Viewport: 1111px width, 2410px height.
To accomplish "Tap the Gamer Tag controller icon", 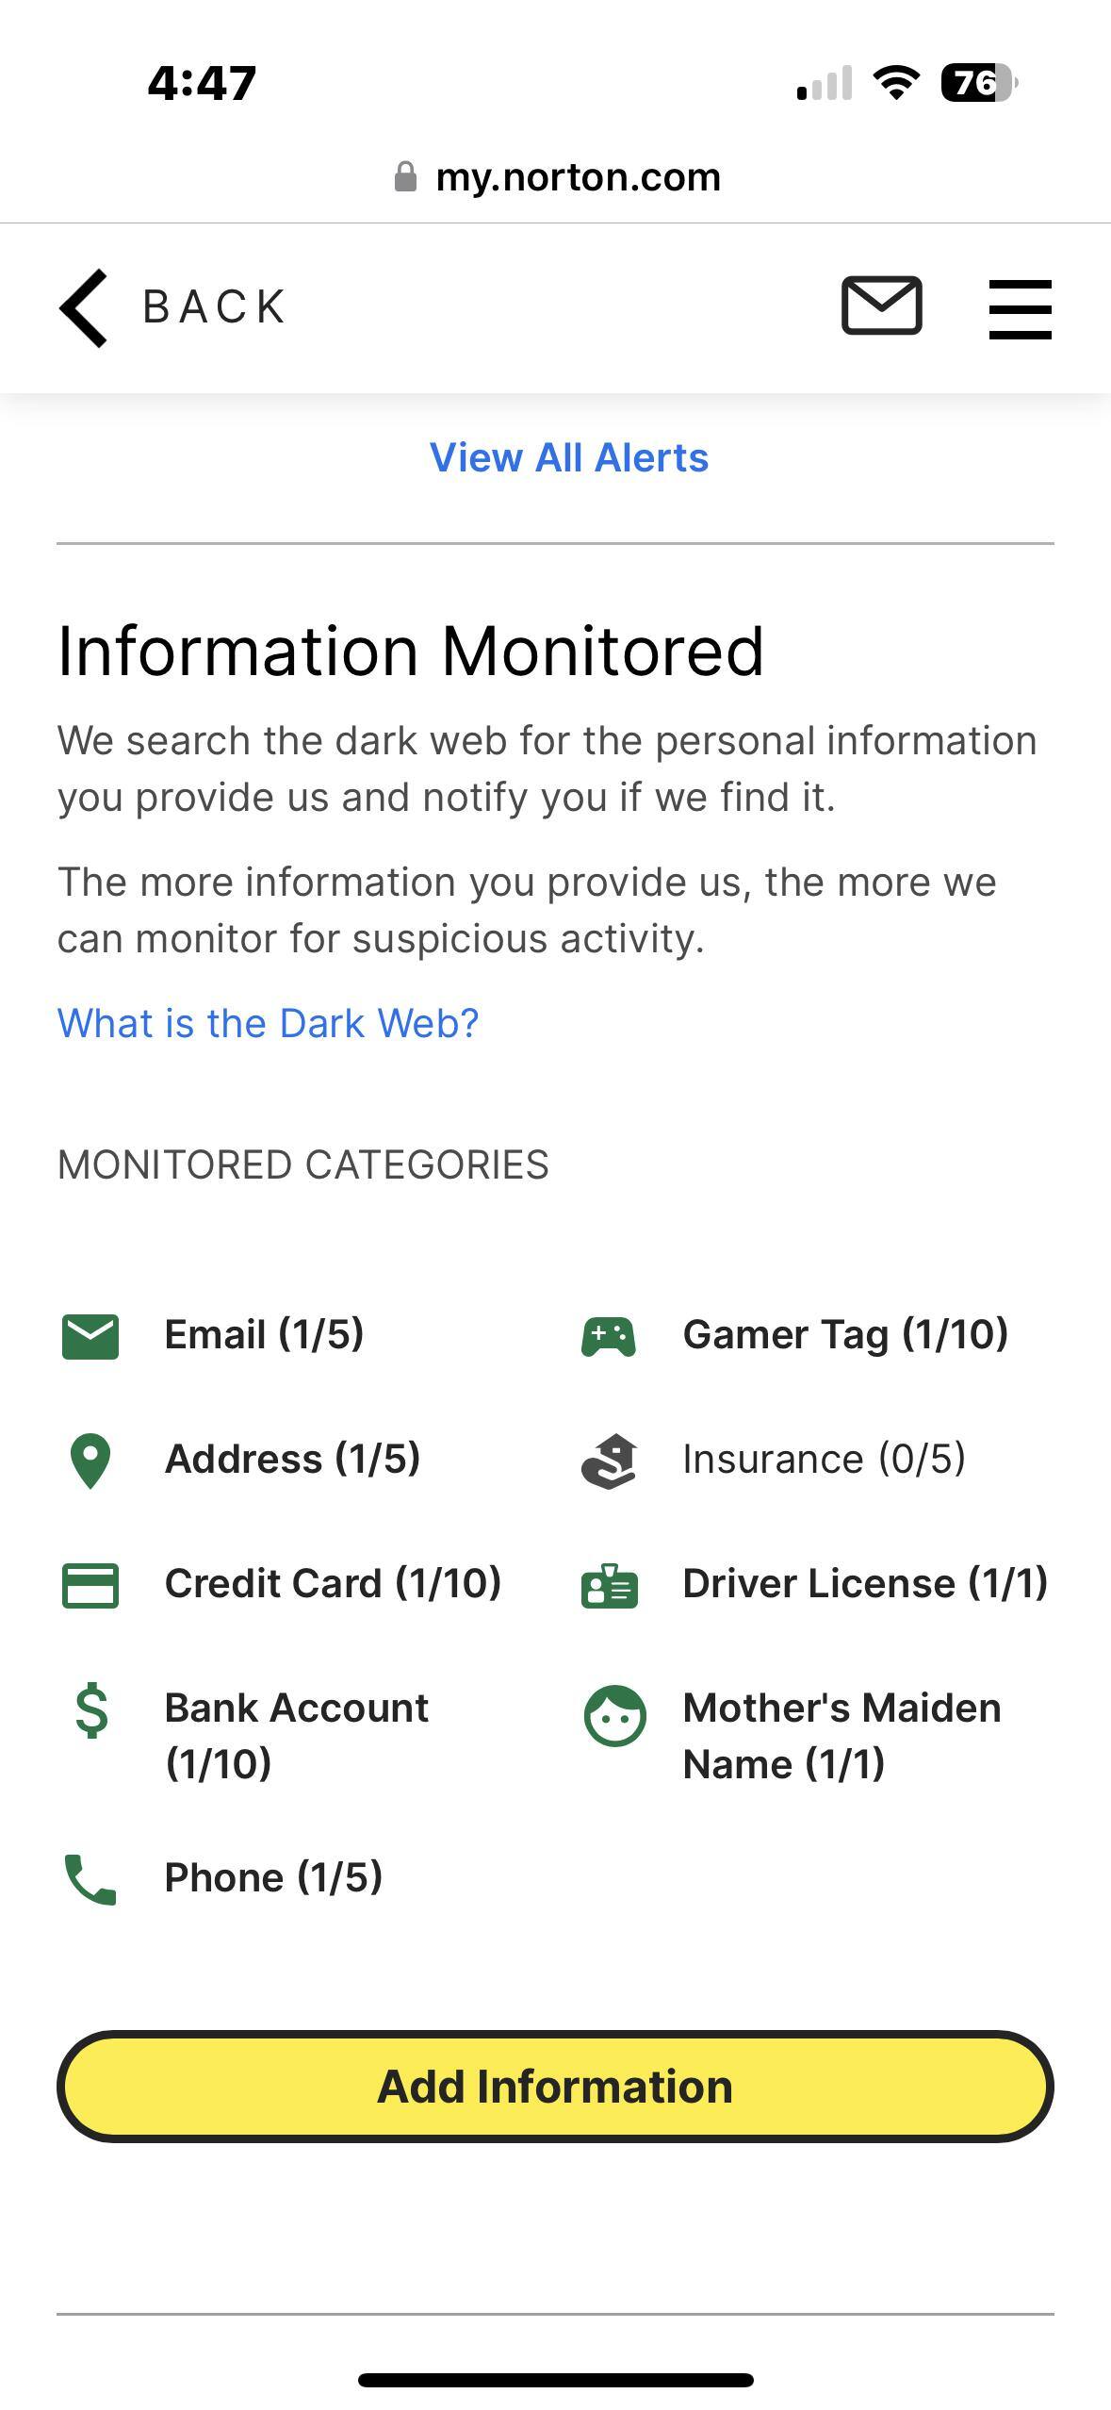I will (x=609, y=1336).
